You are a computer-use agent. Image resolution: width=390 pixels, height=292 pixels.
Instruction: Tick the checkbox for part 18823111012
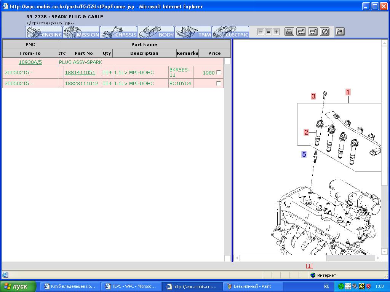click(219, 83)
